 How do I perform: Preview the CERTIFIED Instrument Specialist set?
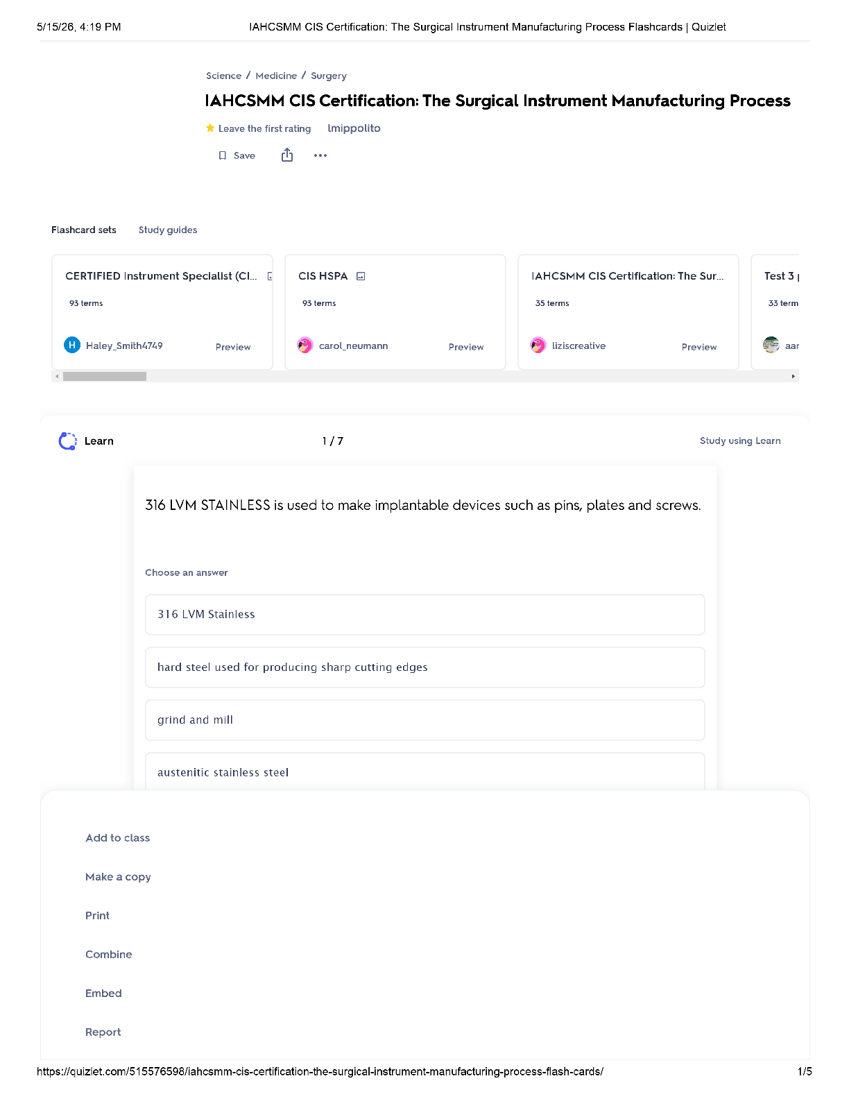(233, 347)
